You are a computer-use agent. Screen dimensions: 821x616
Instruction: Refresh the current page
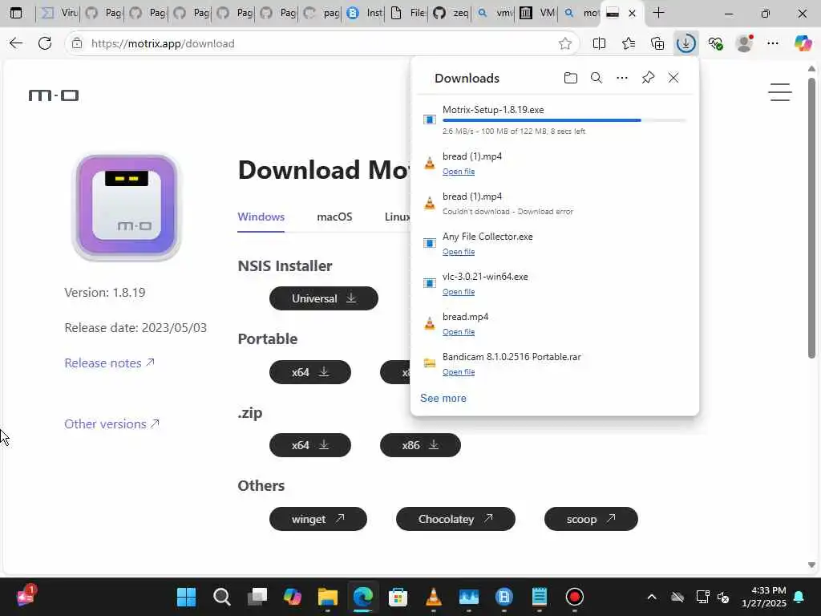[x=45, y=43]
